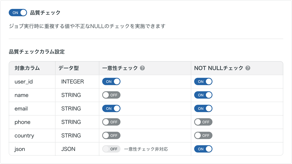Viewport: 292px width, 164px height.
Task: Turn on uniqueness check for country
Action: [111, 136]
